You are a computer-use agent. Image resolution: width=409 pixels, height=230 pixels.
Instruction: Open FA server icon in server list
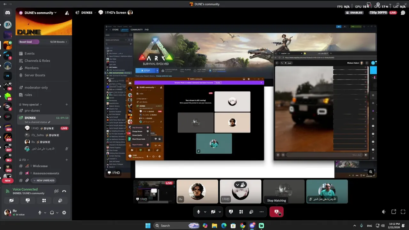(8, 25)
